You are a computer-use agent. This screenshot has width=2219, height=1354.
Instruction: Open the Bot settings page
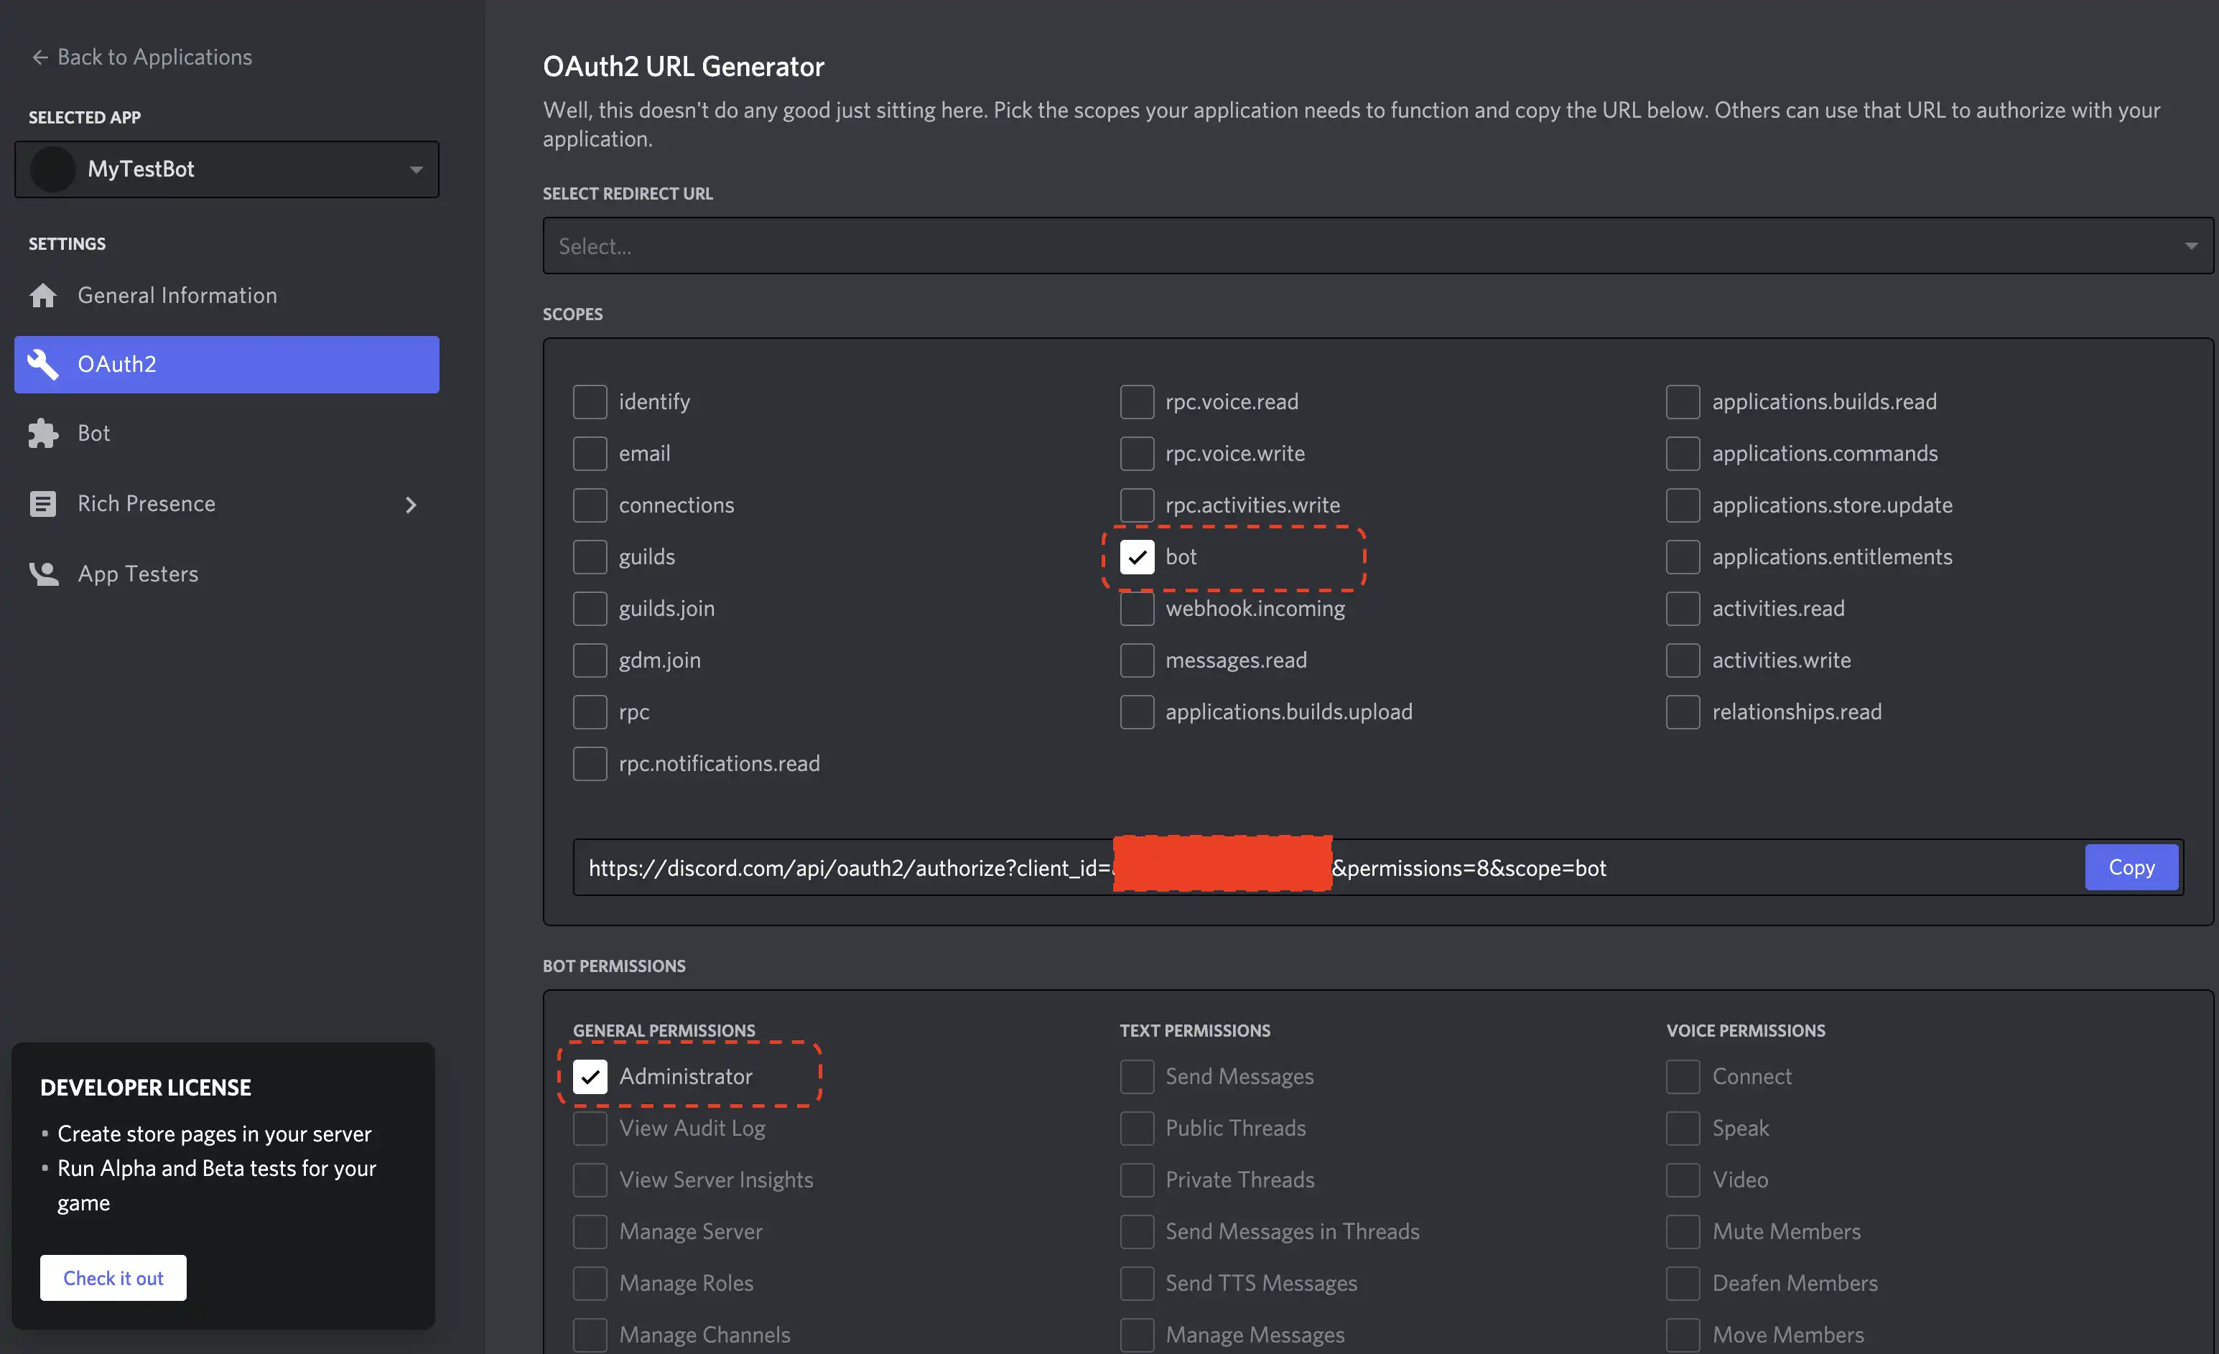coord(93,433)
